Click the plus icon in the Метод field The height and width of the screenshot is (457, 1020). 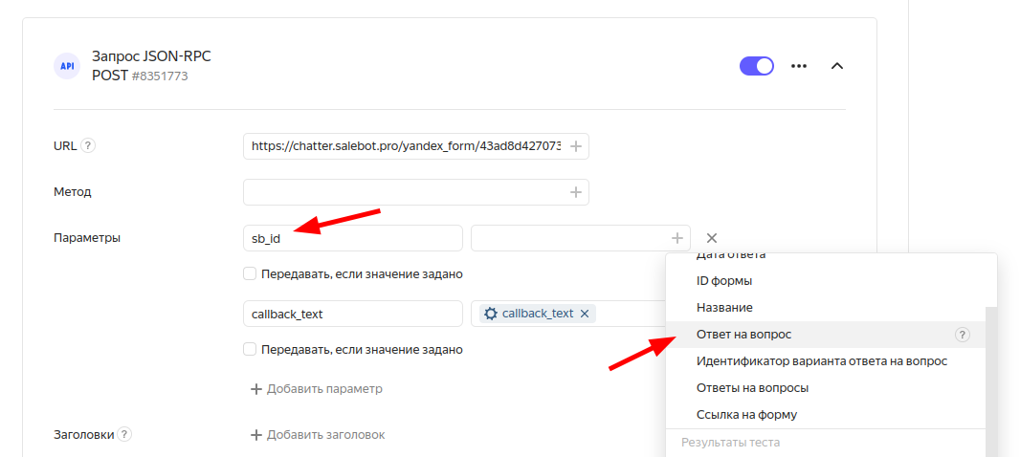[x=576, y=192]
